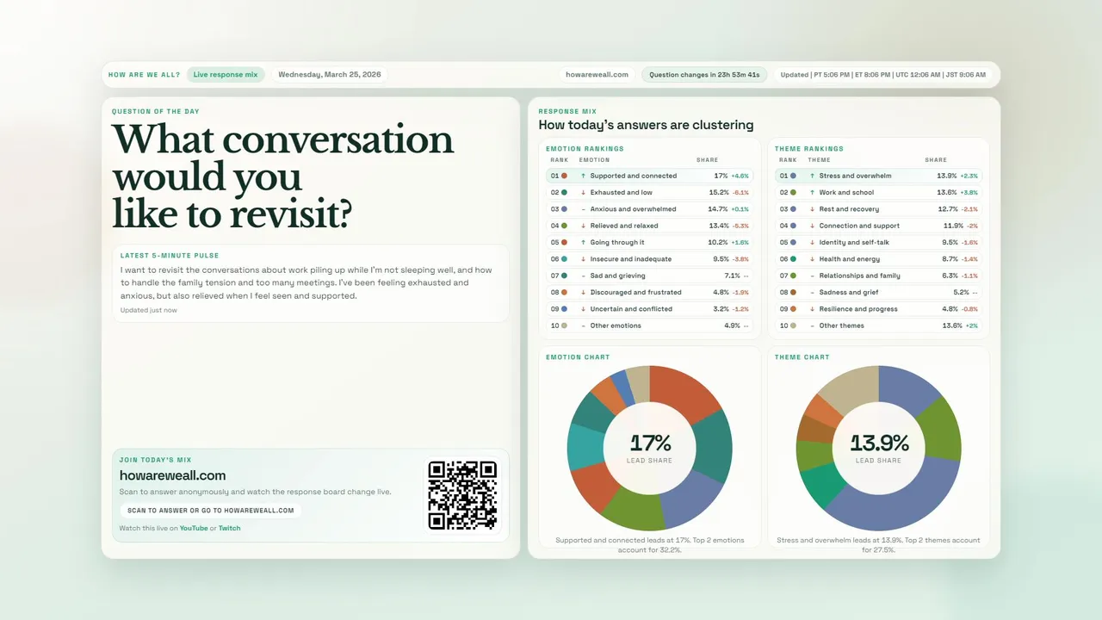The height and width of the screenshot is (620, 1102).
Task: Select the up arrow beside Work and school
Action: [812, 193]
